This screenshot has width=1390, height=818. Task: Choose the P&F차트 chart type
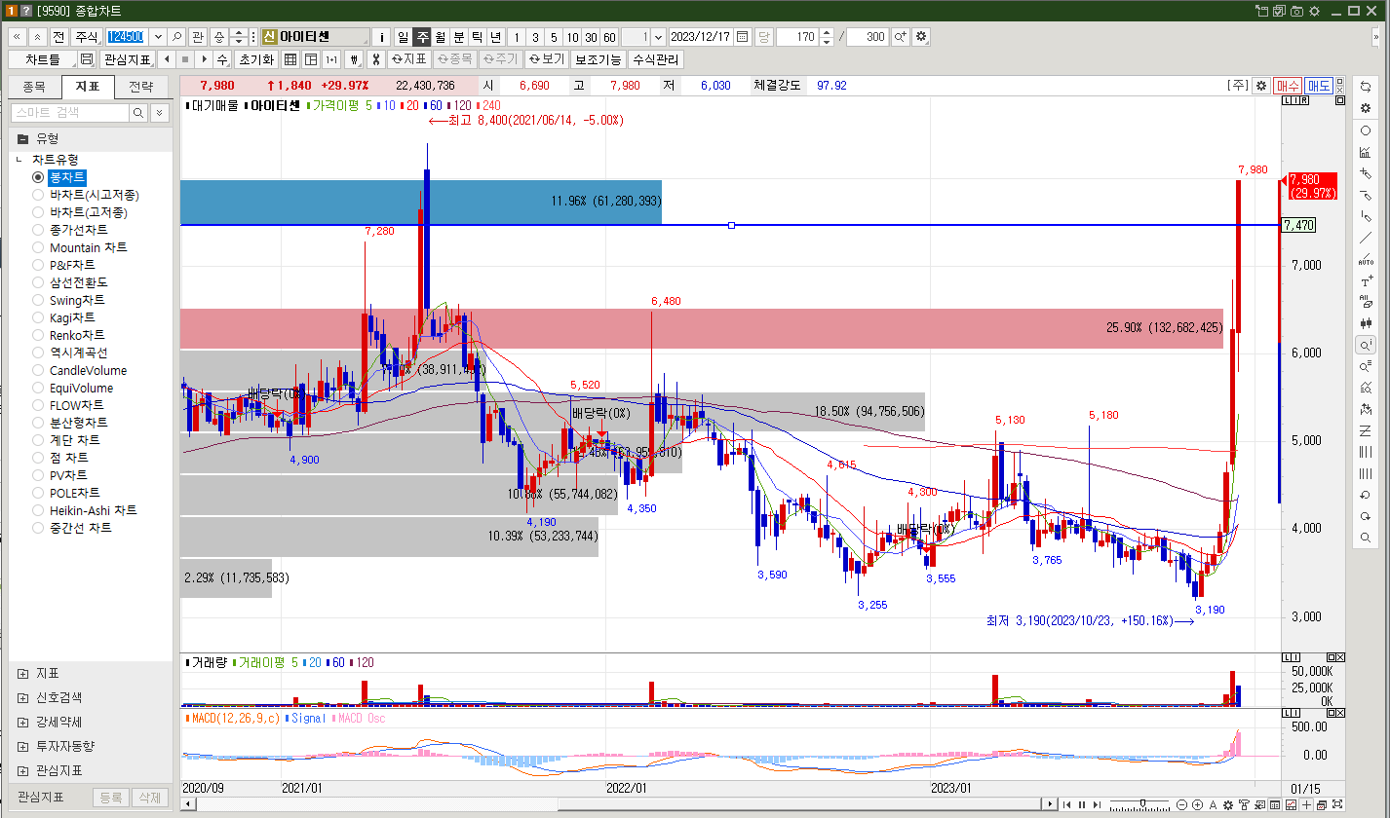pos(63,265)
